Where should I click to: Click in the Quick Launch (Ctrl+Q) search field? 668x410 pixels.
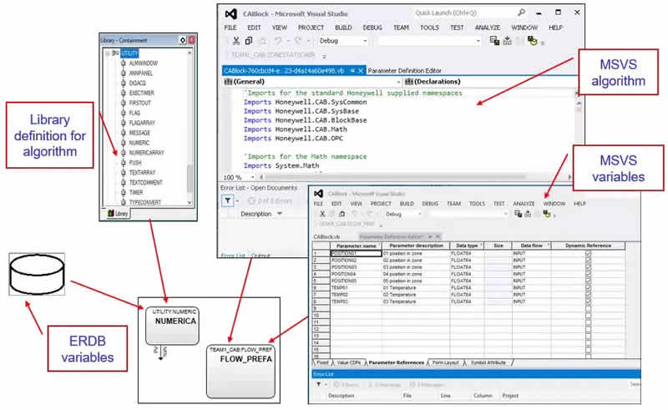[x=463, y=13]
